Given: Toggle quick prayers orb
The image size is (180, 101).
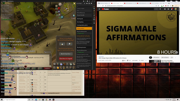Looking at the screenshot, I should point(59,12).
